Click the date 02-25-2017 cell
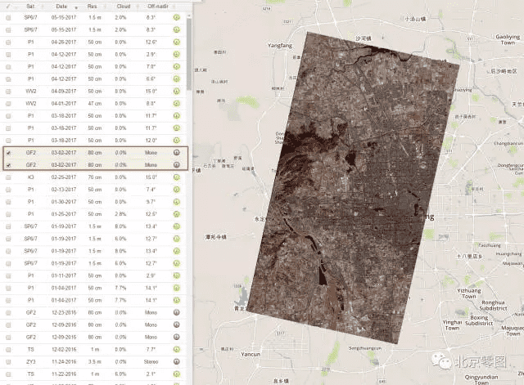Screen dimensions: 524x385 click(64, 177)
